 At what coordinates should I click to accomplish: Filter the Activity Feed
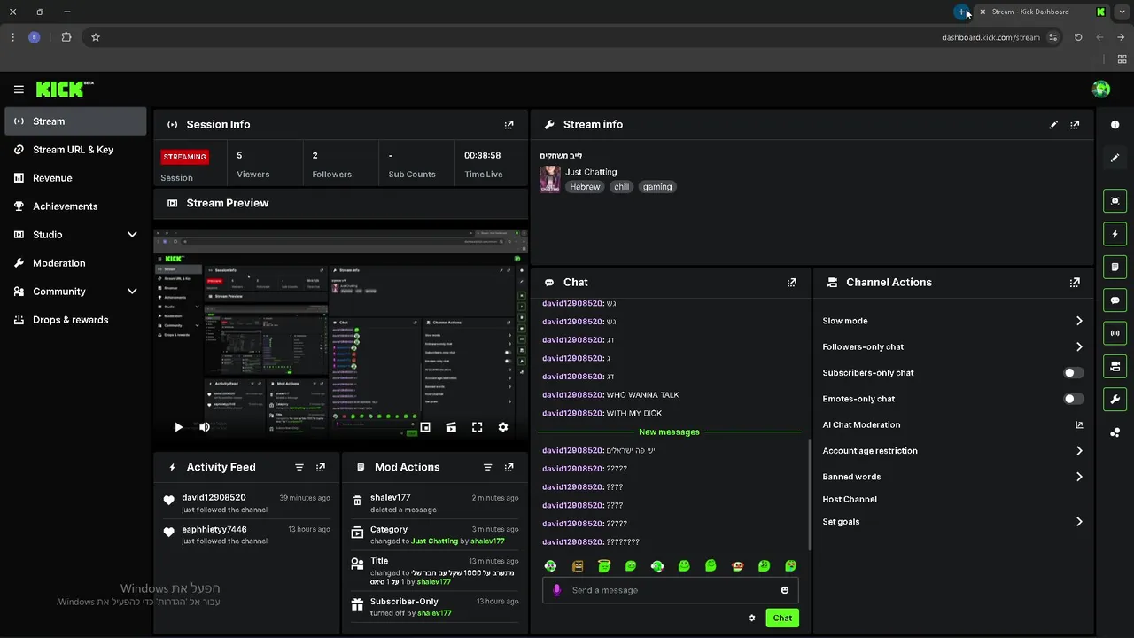tap(299, 467)
